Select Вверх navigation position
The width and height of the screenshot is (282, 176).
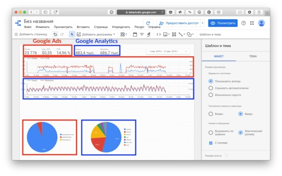coord(240,114)
